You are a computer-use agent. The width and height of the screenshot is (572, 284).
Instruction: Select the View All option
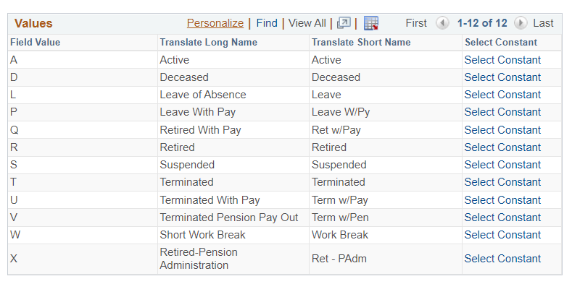point(307,23)
